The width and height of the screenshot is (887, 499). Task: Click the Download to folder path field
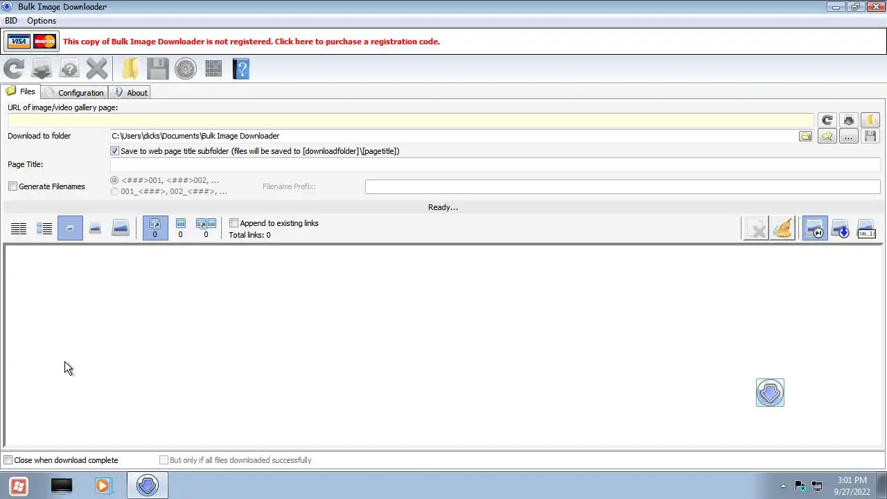tap(454, 137)
